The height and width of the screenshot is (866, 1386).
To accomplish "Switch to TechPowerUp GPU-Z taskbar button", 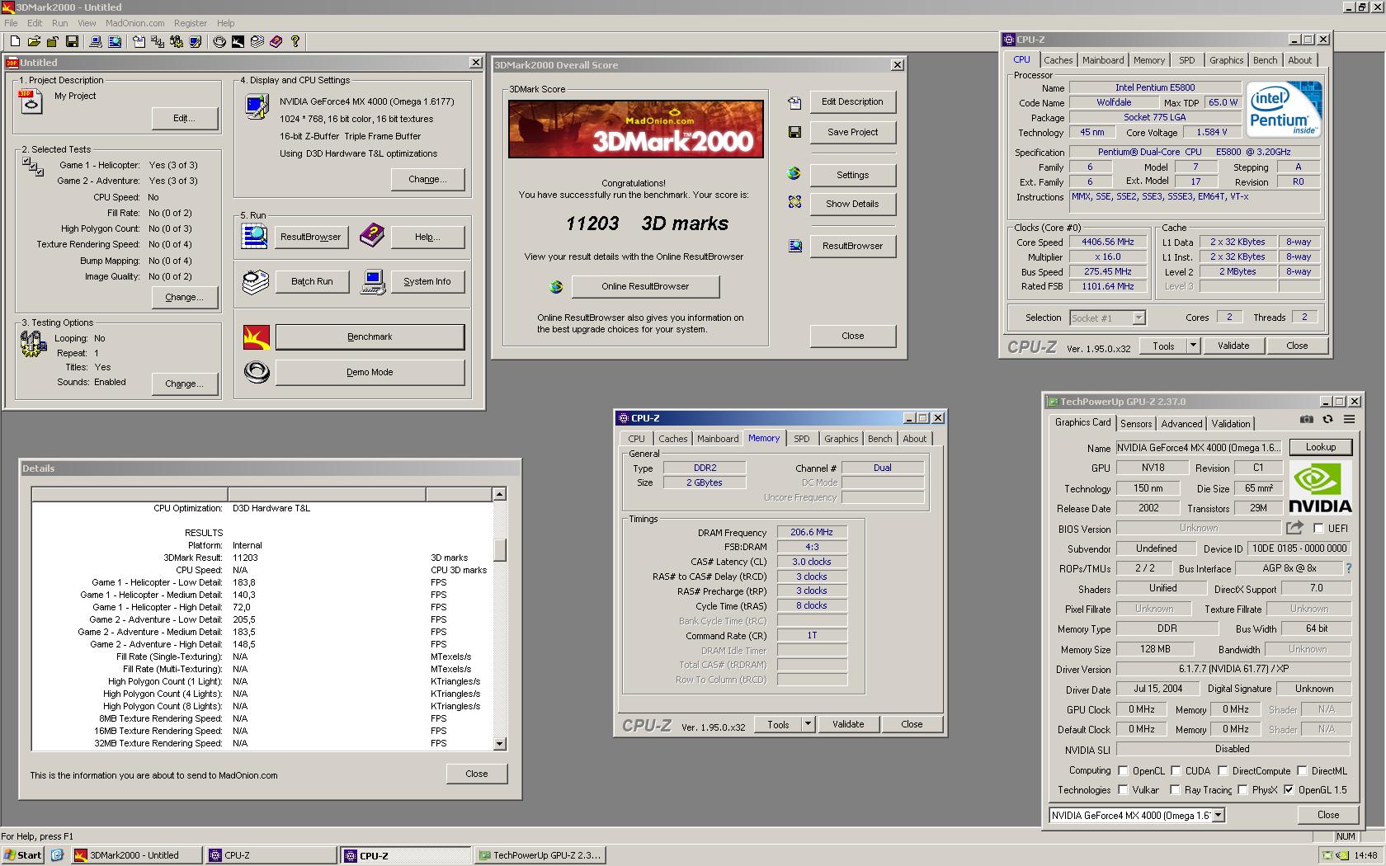I will point(540,855).
